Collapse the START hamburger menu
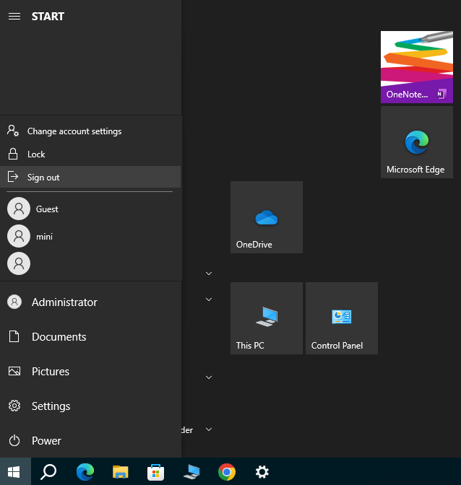The width and height of the screenshot is (461, 485). click(x=14, y=17)
